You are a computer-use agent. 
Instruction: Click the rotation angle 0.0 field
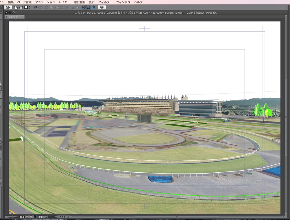tap(40, 217)
